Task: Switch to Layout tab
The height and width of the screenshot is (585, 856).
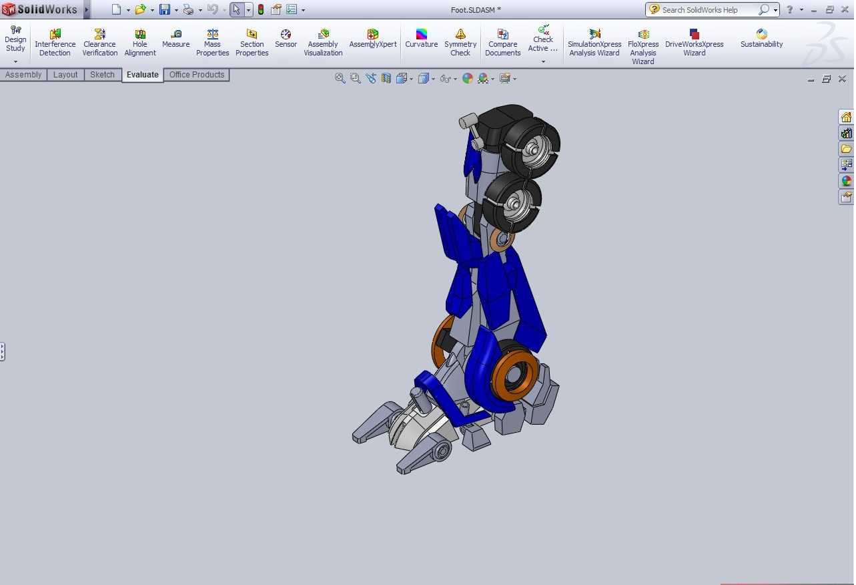Action: (x=65, y=75)
